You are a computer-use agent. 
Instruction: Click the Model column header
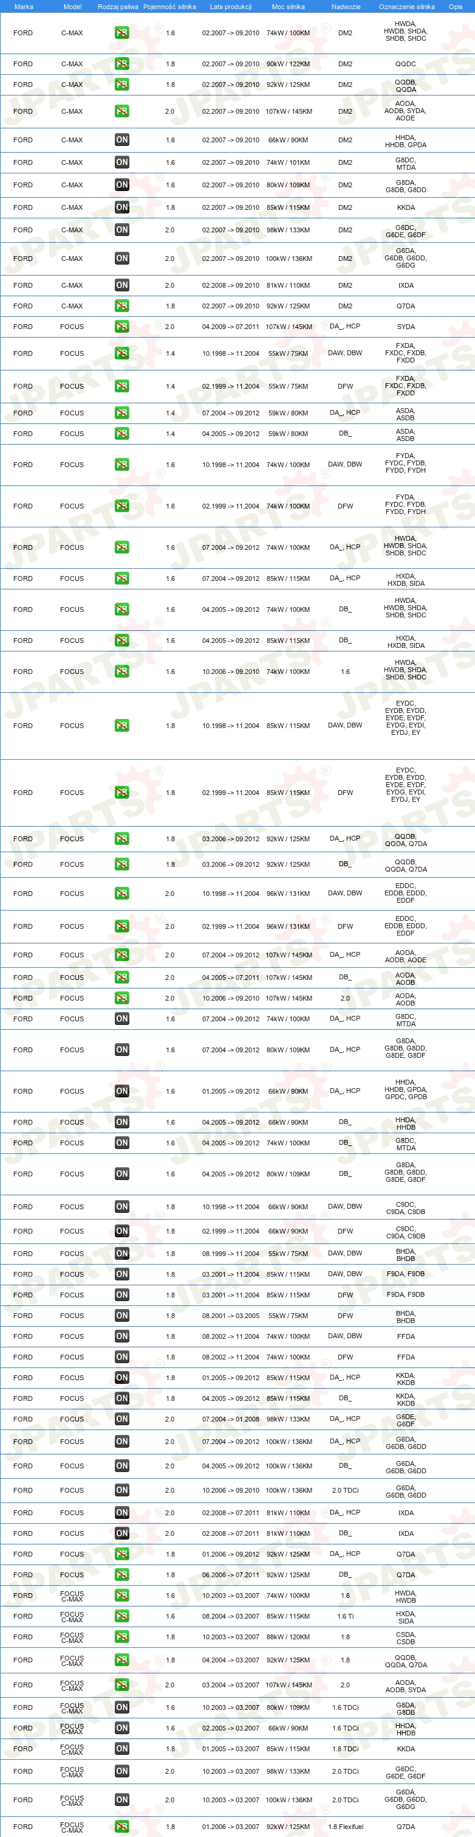pos(73,7)
